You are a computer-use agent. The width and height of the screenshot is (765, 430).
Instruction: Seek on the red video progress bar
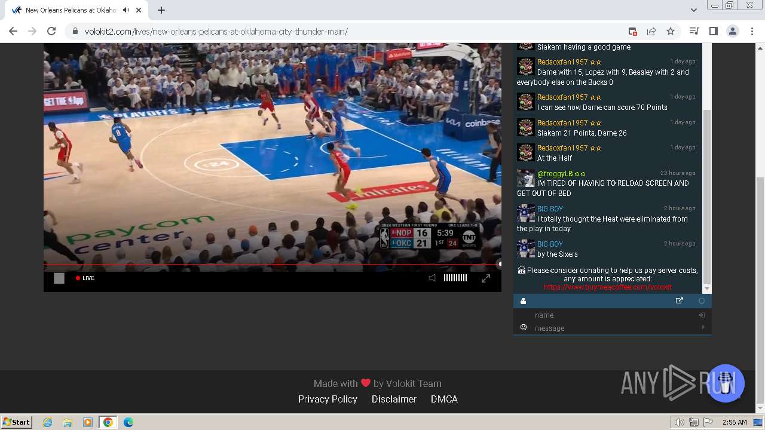pyautogui.click(x=272, y=264)
